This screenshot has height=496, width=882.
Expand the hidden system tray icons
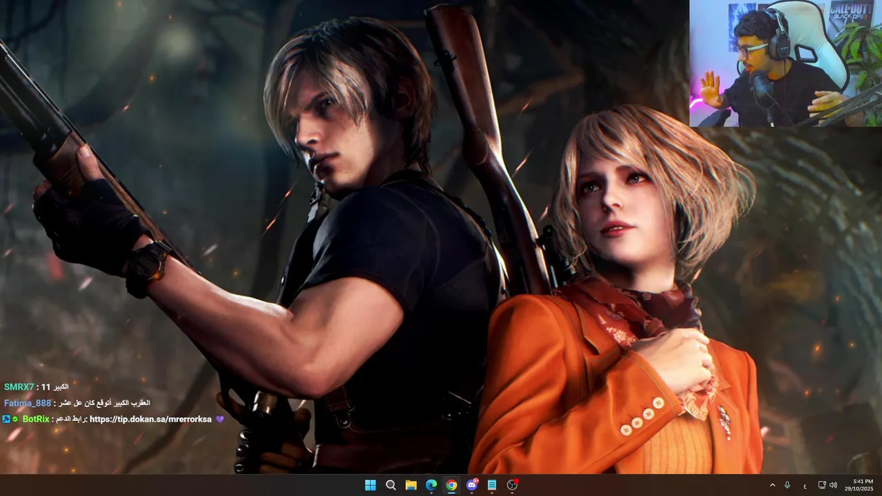pos(772,485)
